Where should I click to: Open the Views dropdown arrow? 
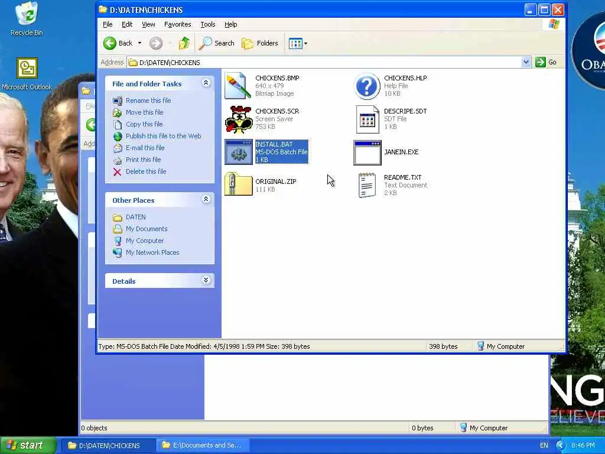(305, 43)
